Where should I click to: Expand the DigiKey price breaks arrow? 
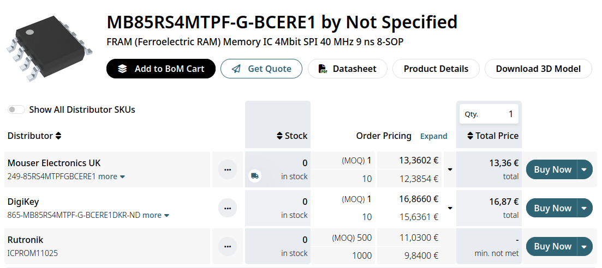point(450,208)
